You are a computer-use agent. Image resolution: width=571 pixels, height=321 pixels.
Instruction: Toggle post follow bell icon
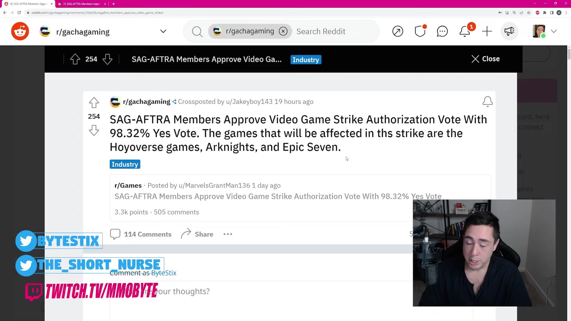pyautogui.click(x=487, y=101)
